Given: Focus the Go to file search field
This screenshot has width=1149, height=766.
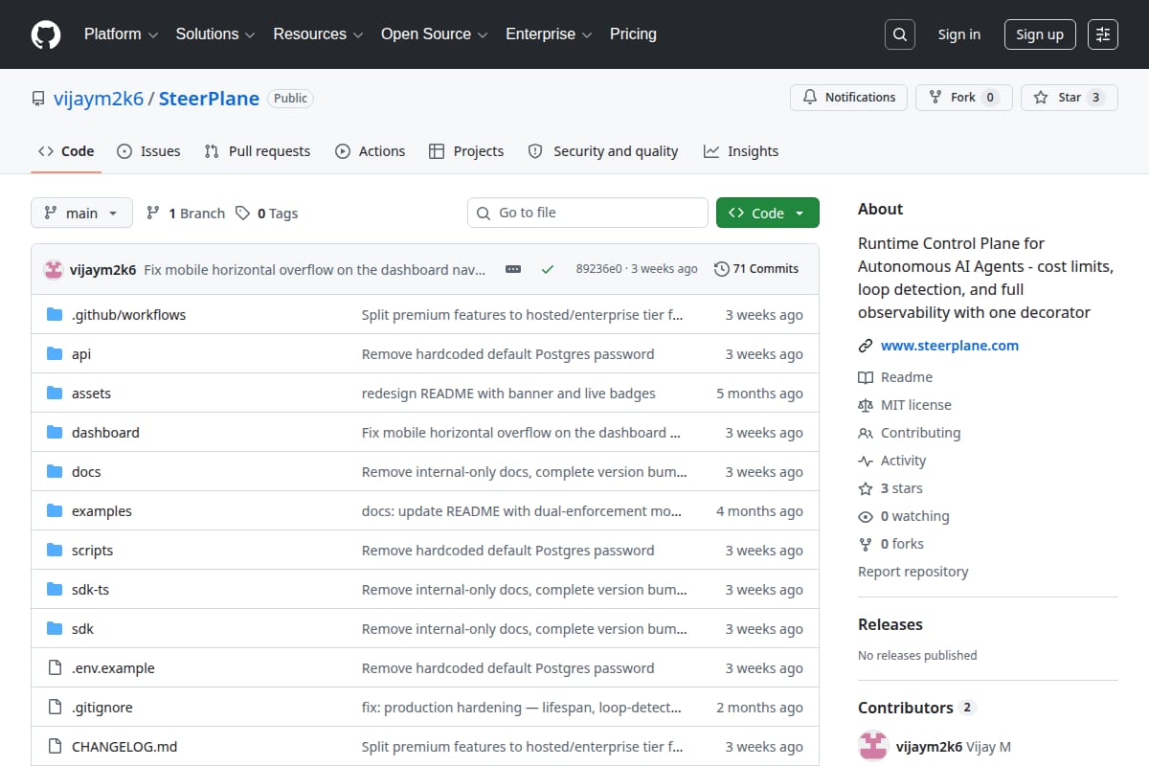Looking at the screenshot, I should 588,213.
